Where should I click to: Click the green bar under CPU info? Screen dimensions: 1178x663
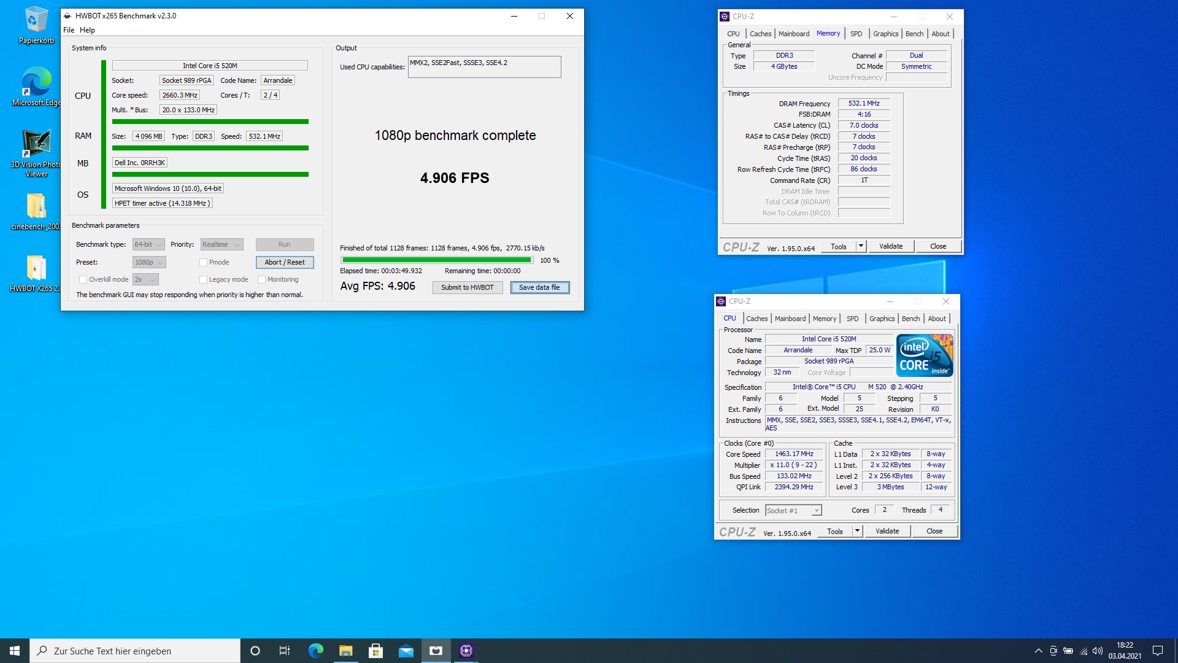click(x=210, y=122)
